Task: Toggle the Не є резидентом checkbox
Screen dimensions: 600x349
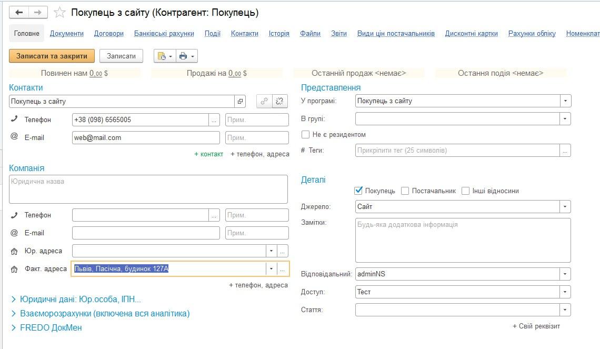Action: 305,134
